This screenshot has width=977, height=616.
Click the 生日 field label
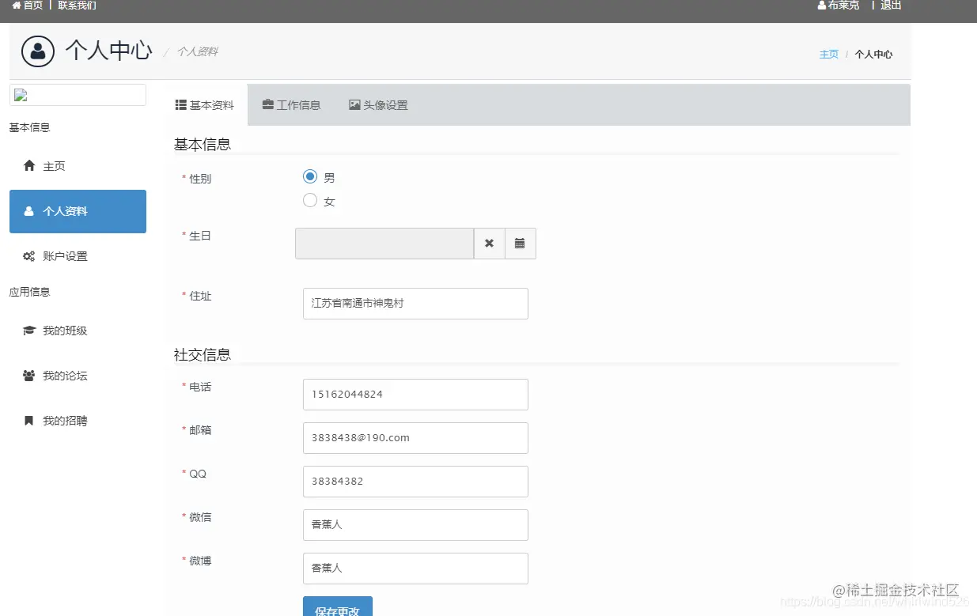200,236
